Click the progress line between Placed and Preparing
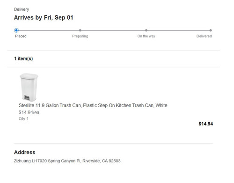234x183 pixels. 49,30
